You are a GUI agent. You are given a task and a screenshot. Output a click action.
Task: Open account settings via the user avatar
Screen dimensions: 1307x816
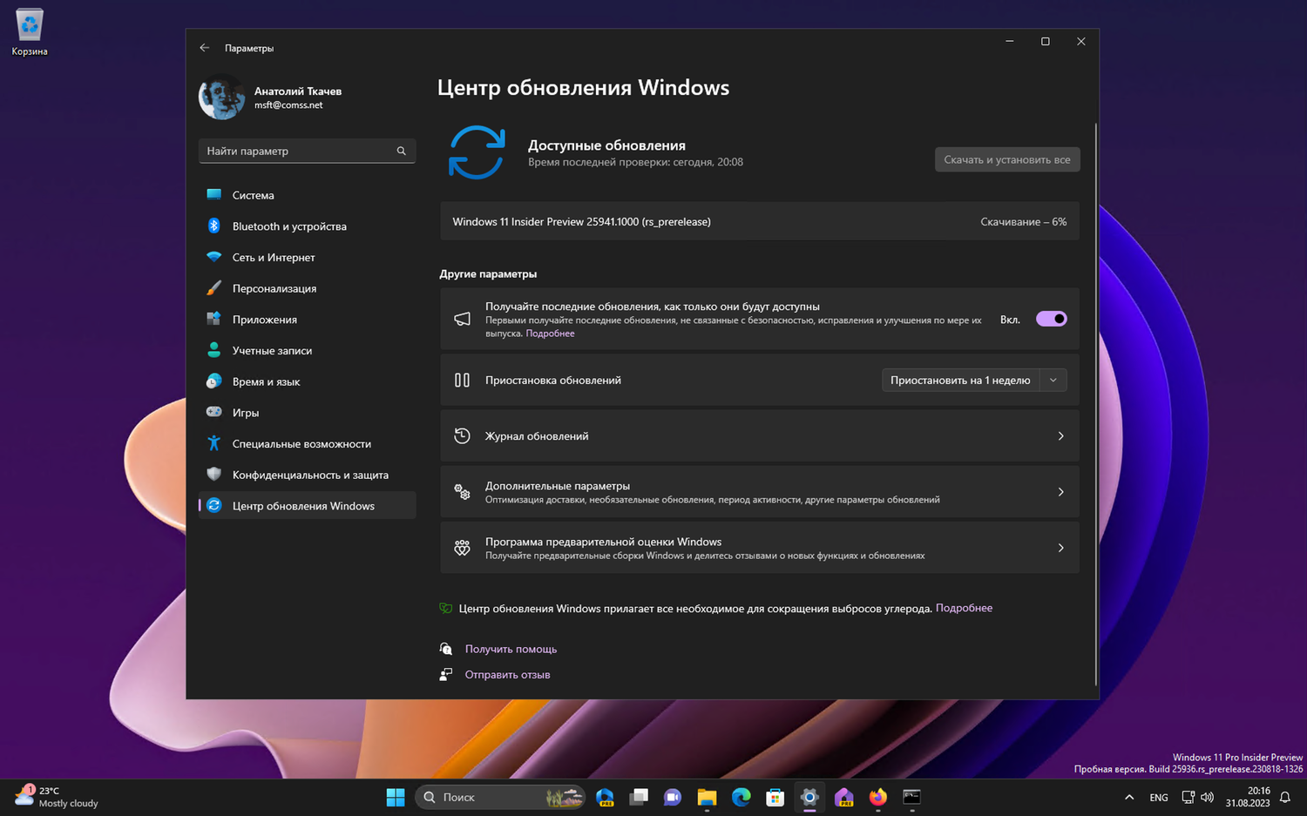click(220, 97)
